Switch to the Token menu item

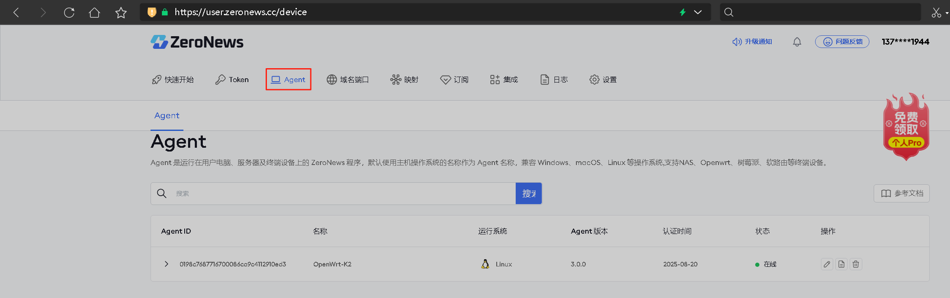click(x=232, y=80)
